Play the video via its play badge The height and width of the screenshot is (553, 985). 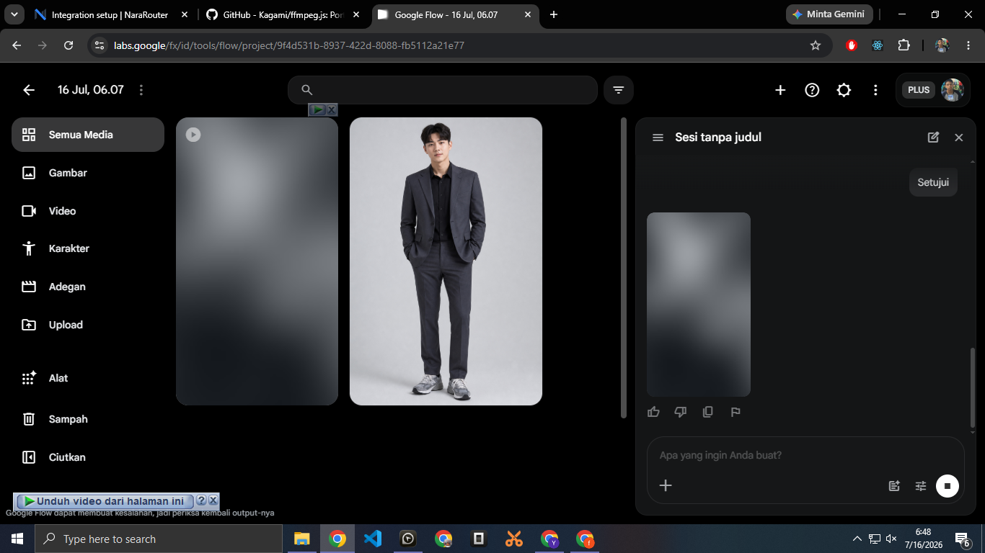tap(193, 135)
